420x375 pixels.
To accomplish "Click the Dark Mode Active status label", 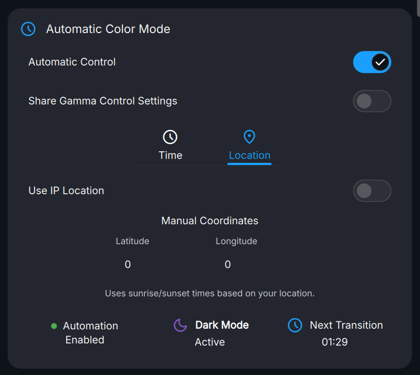I will coord(209,342).
